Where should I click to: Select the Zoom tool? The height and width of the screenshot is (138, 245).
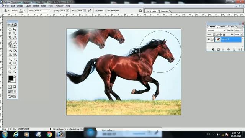(15, 72)
